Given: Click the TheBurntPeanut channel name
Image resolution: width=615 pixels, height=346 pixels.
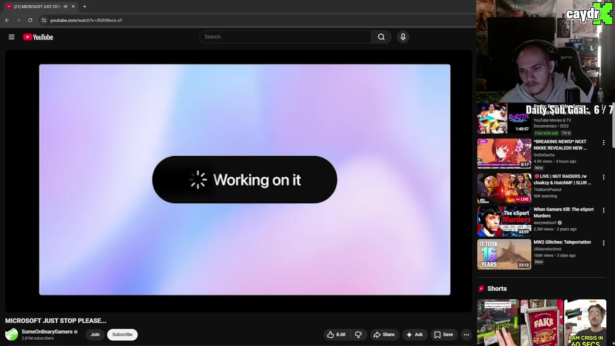Looking at the screenshot, I should (547, 190).
